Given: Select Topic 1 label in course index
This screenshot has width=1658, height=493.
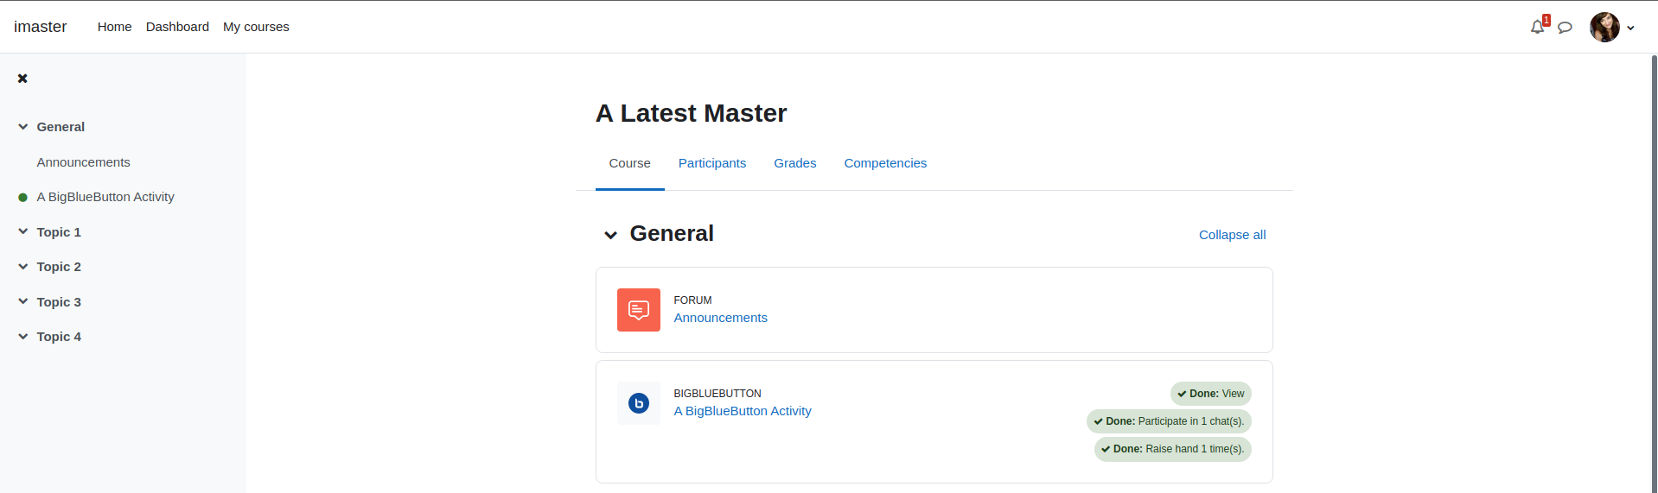Looking at the screenshot, I should tap(59, 232).
